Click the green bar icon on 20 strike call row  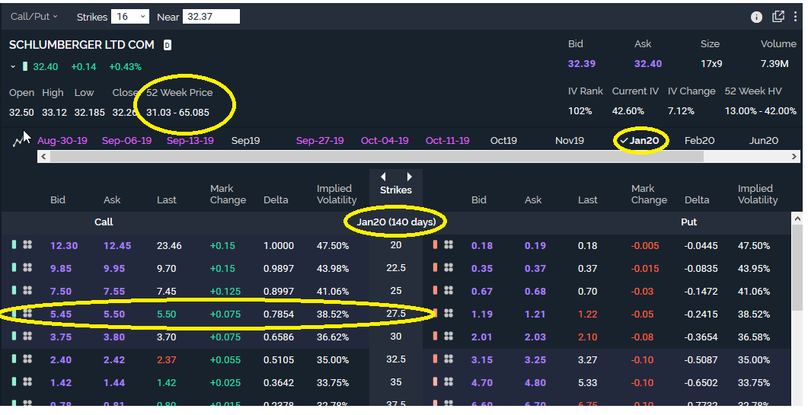[x=14, y=245]
